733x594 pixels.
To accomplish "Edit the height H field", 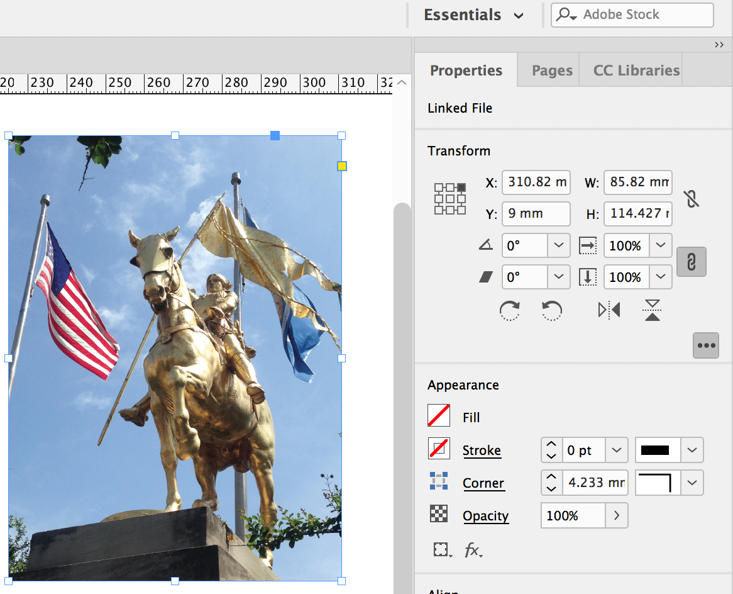I will point(638,214).
